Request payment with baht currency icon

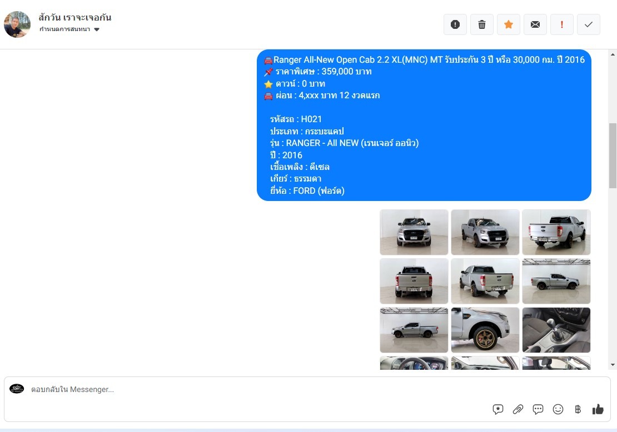pyautogui.click(x=578, y=409)
